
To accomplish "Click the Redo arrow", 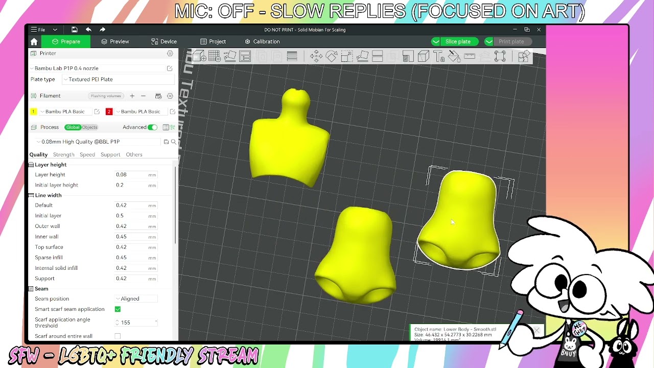I will tap(102, 30).
